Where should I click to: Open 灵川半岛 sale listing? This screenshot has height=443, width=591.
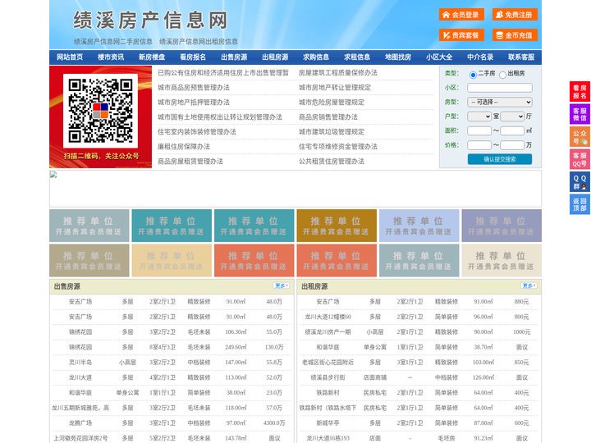pos(80,363)
